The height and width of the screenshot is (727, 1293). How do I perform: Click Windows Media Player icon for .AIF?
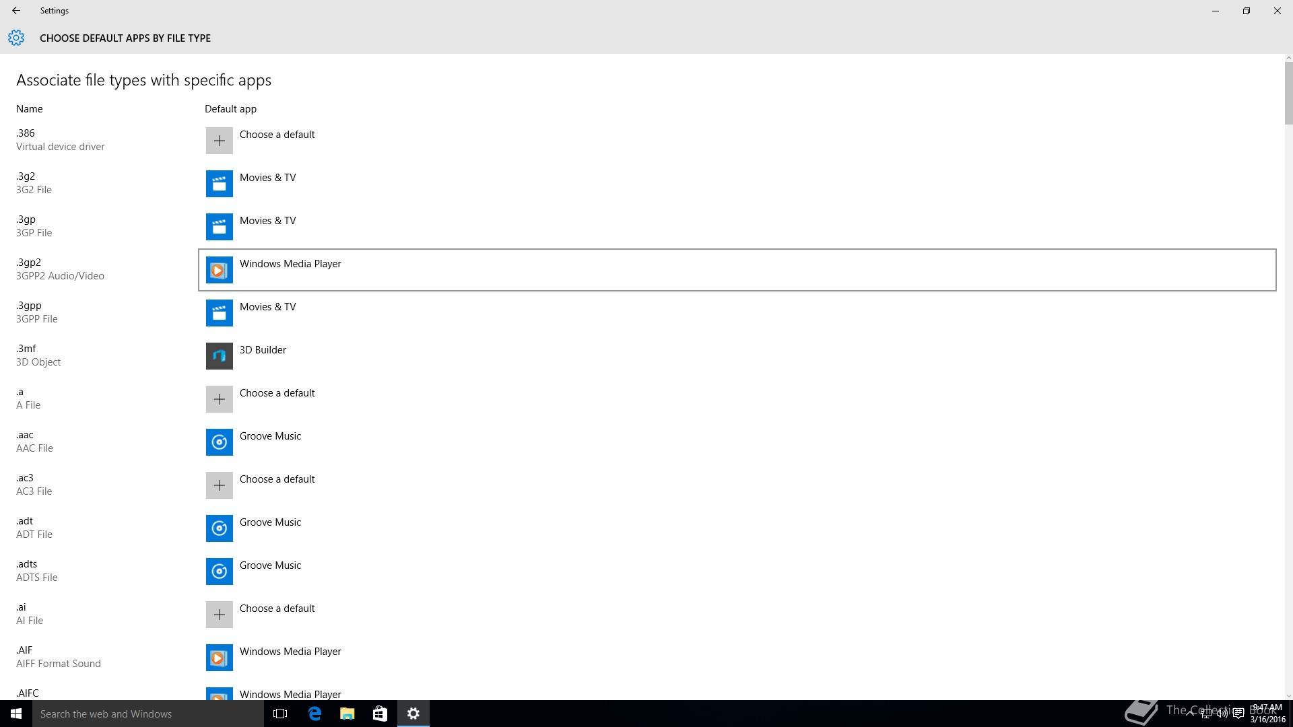(x=219, y=658)
